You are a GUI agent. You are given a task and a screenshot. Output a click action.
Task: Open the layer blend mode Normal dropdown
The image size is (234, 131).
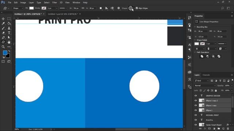[205, 86]
